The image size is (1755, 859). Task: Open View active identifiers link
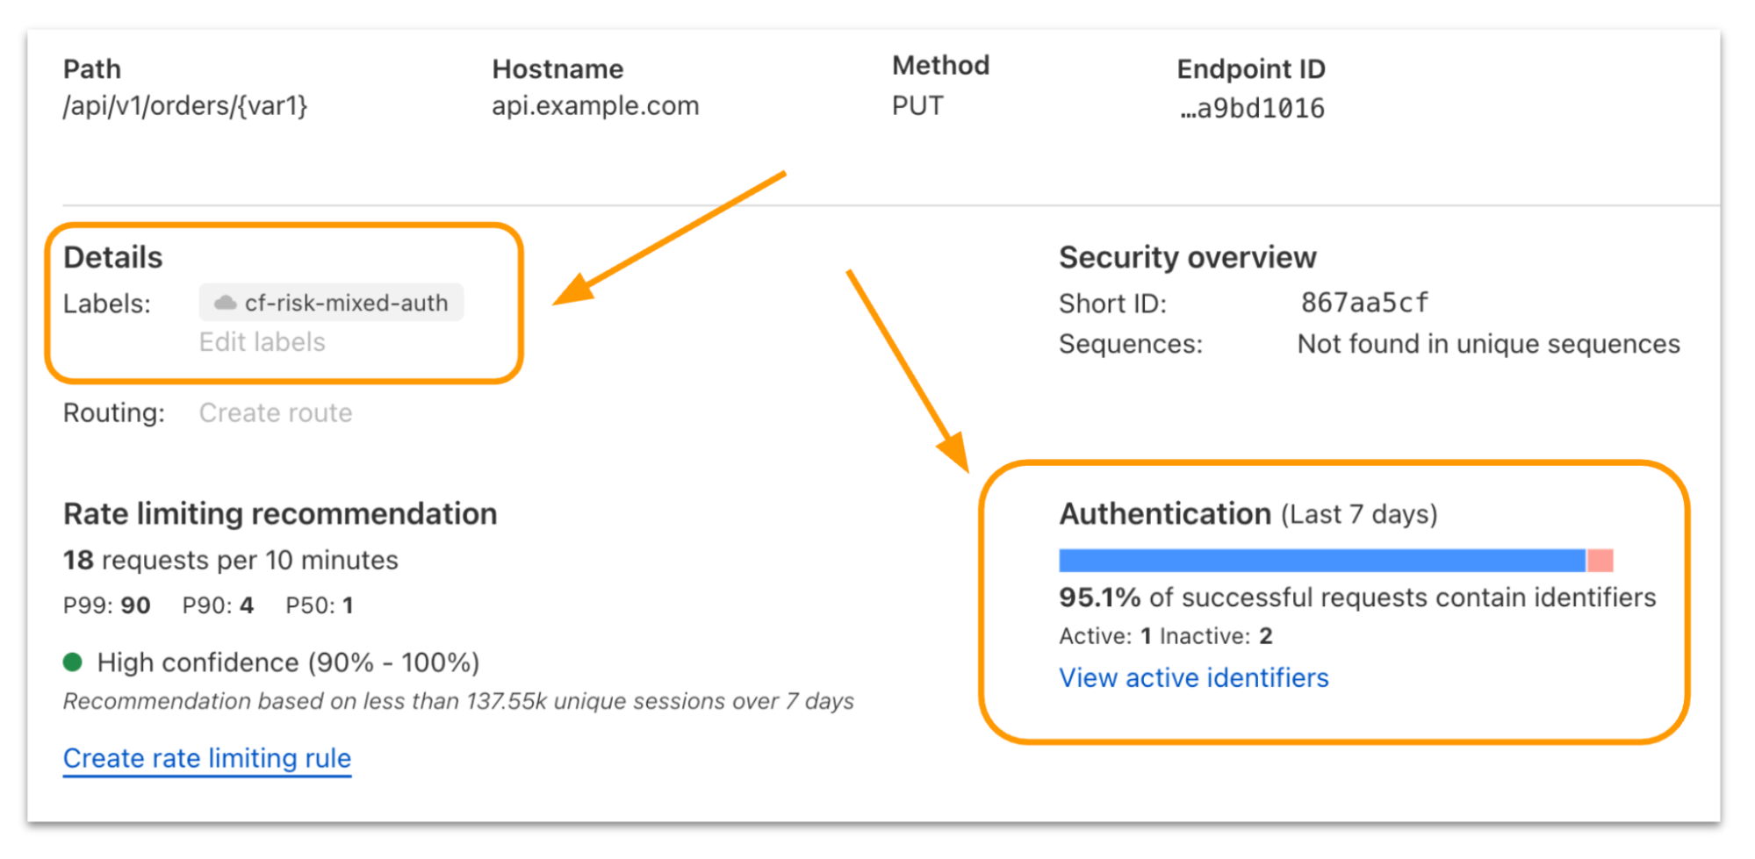pyautogui.click(x=1193, y=677)
